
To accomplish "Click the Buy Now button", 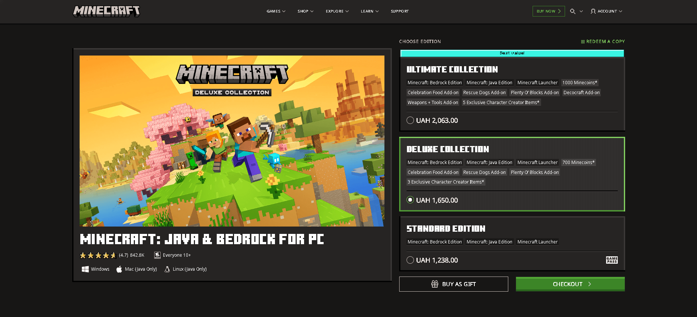I will click(x=548, y=11).
